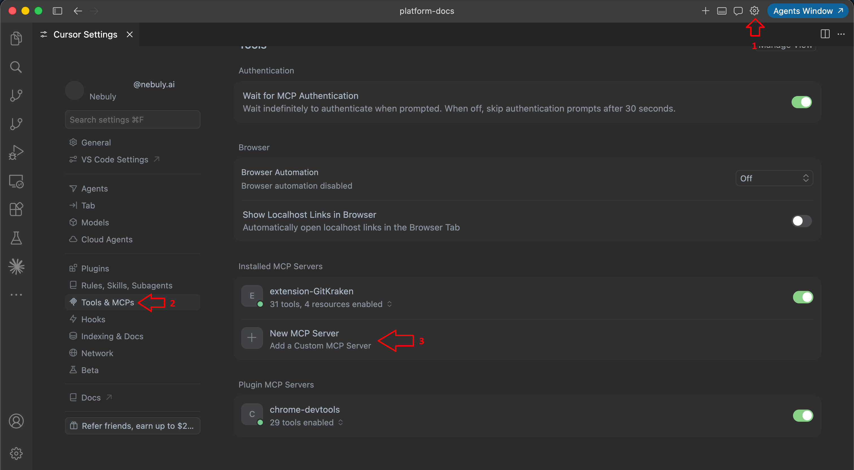Screen dimensions: 854x470
Task: Go back with the left arrow
Action: pyautogui.click(x=78, y=11)
